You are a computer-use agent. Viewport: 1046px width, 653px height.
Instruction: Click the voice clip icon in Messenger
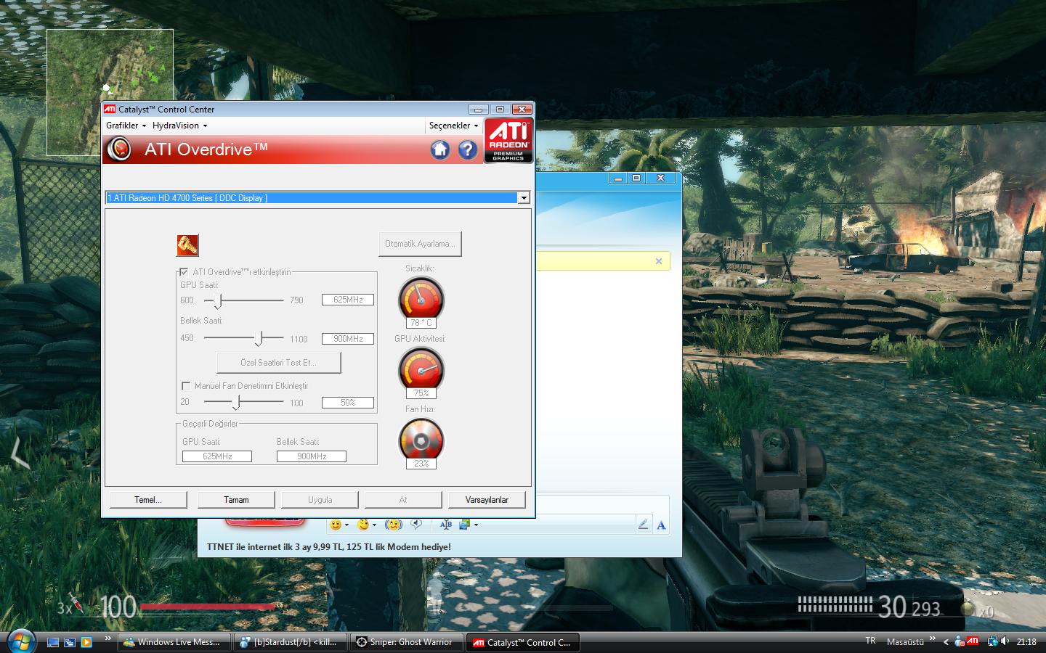(x=416, y=524)
